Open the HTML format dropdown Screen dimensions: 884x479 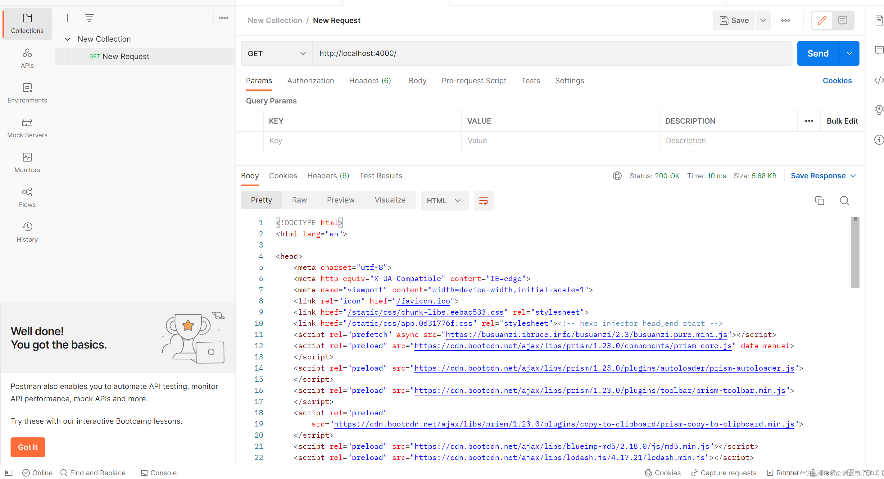444,201
